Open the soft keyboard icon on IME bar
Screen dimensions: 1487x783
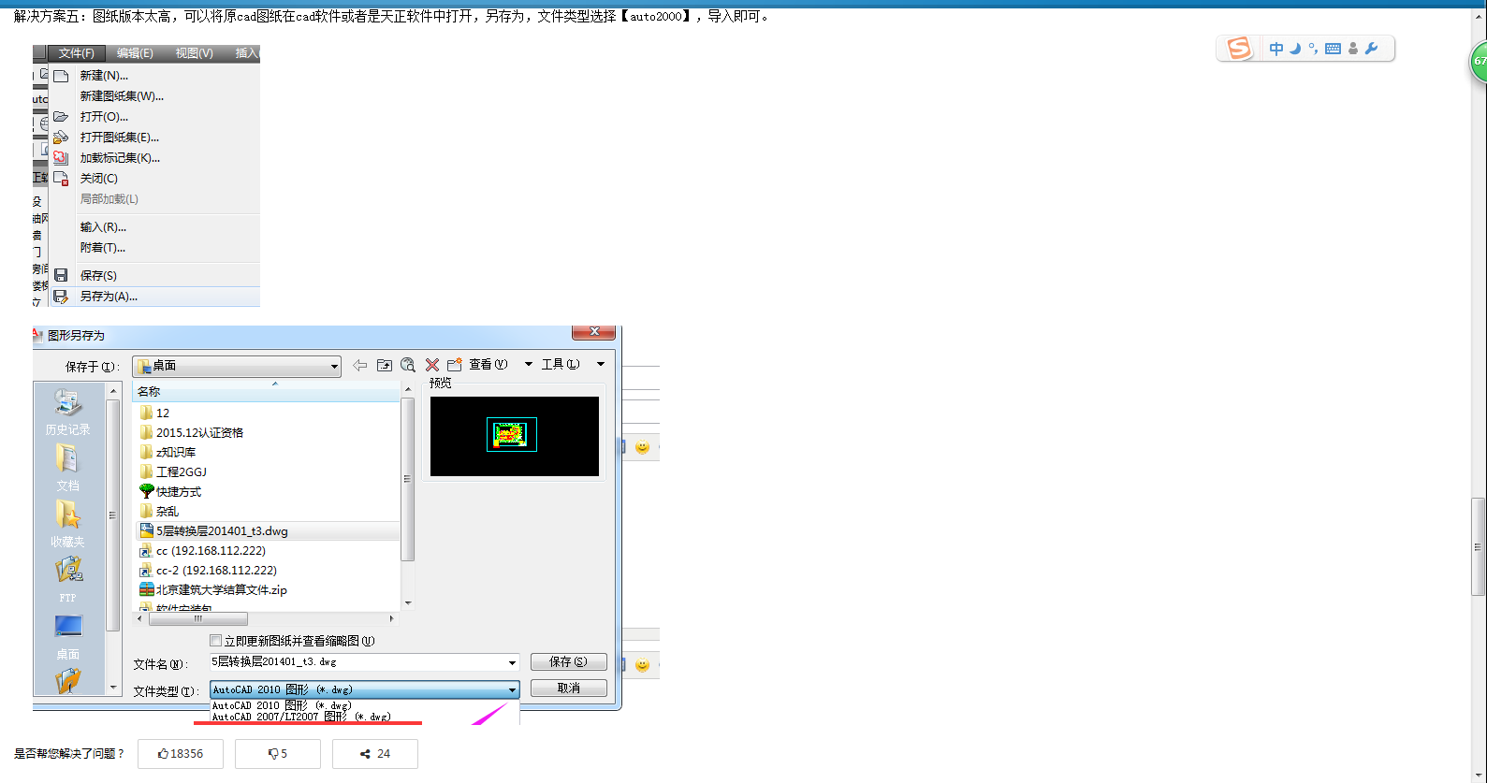[x=1333, y=49]
